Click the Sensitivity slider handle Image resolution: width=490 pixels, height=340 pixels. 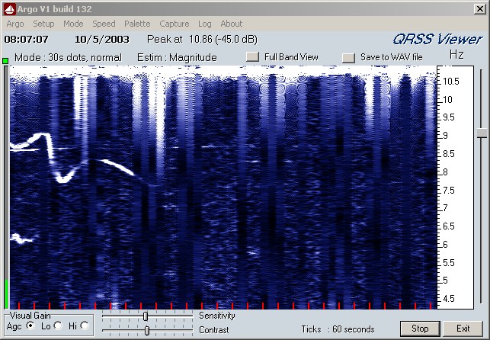146,316
